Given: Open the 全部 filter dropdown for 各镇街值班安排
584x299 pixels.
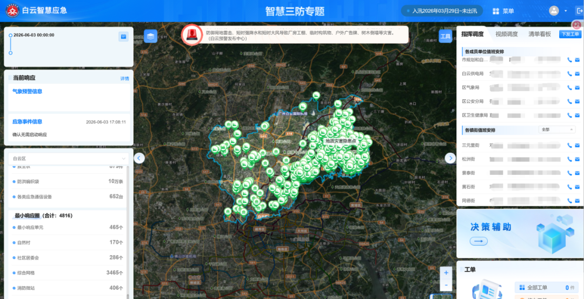Looking at the screenshot, I should [x=557, y=130].
